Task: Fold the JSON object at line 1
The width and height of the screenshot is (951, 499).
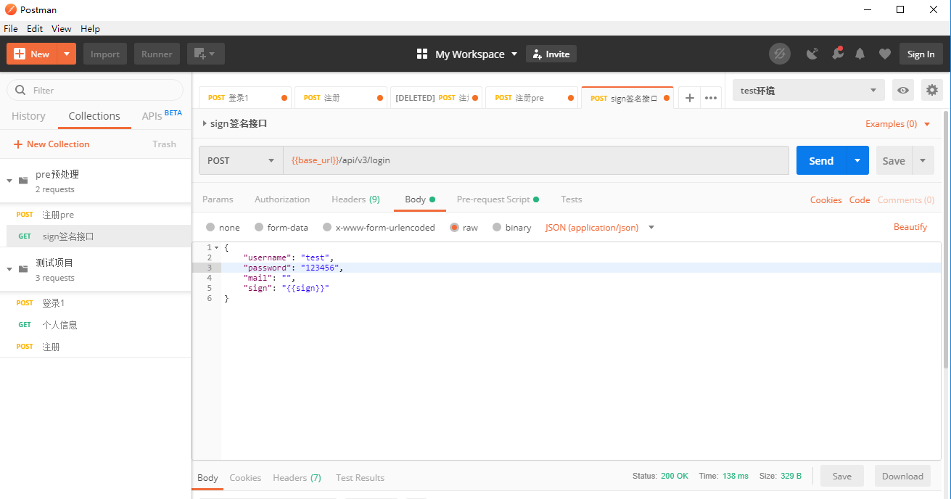Action: coord(217,248)
